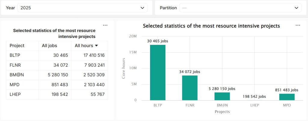Image resolution: width=308 pixels, height=121 pixels.
Task: Select the FLNR project table cell
Action: [15, 65]
